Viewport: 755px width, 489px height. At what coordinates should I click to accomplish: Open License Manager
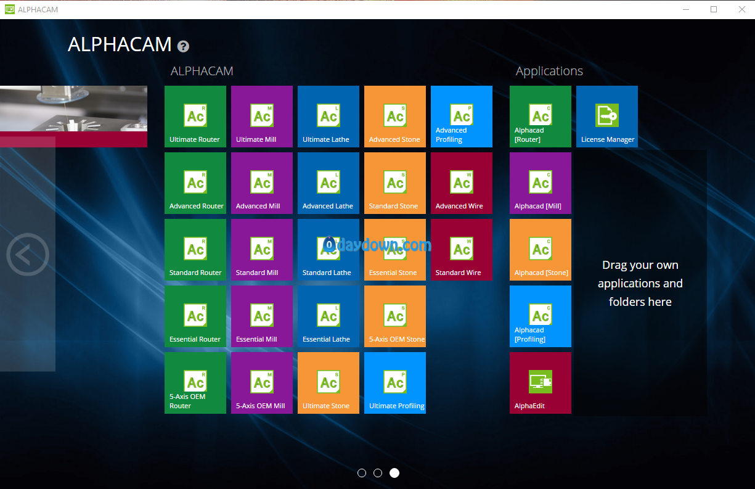click(x=607, y=117)
